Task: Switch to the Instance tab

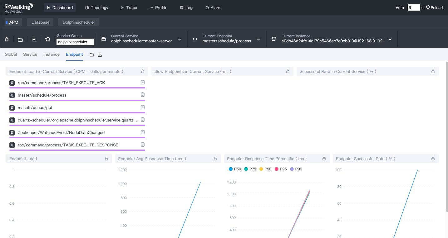Action: click(52, 54)
